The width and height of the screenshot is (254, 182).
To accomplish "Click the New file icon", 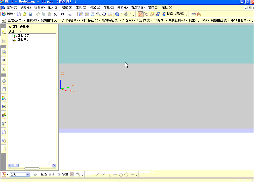I will click(x=19, y=14).
